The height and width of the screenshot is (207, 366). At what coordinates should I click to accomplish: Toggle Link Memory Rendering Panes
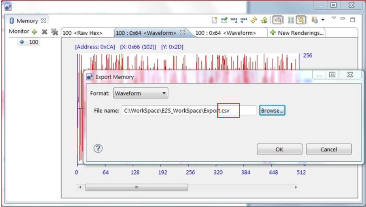tap(301, 20)
